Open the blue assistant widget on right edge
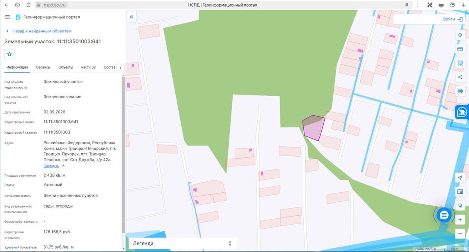The image size is (469, 252). click(462, 112)
